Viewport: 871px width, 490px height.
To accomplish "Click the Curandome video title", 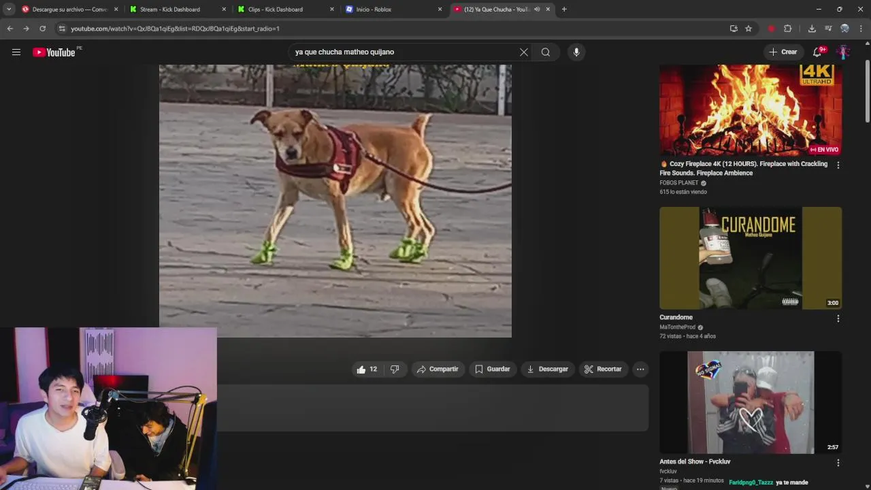I will point(676,317).
